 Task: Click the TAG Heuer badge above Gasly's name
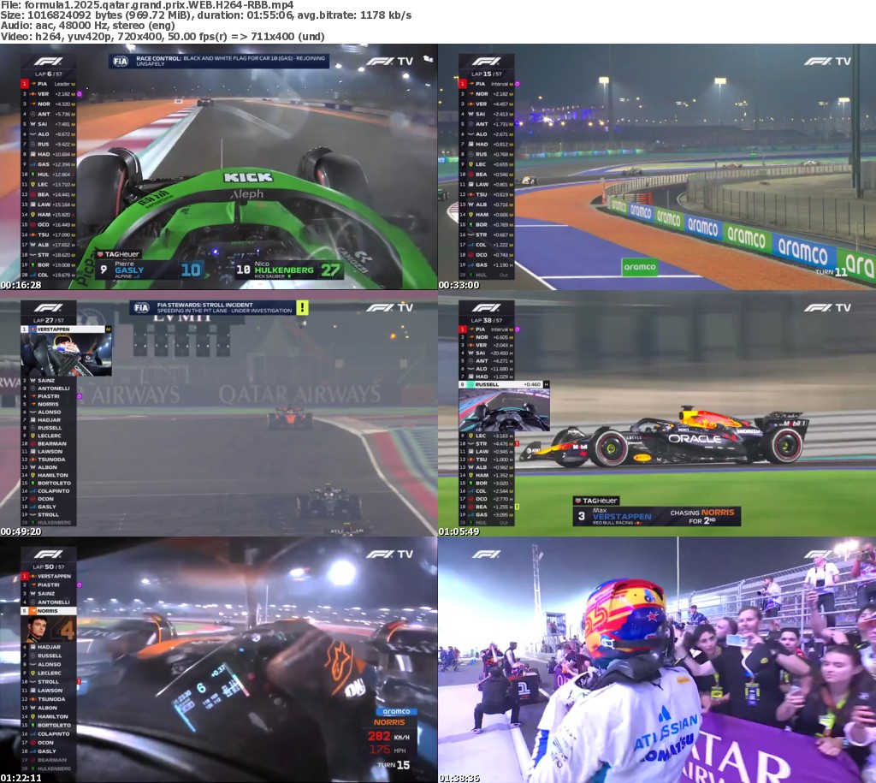click(x=118, y=254)
